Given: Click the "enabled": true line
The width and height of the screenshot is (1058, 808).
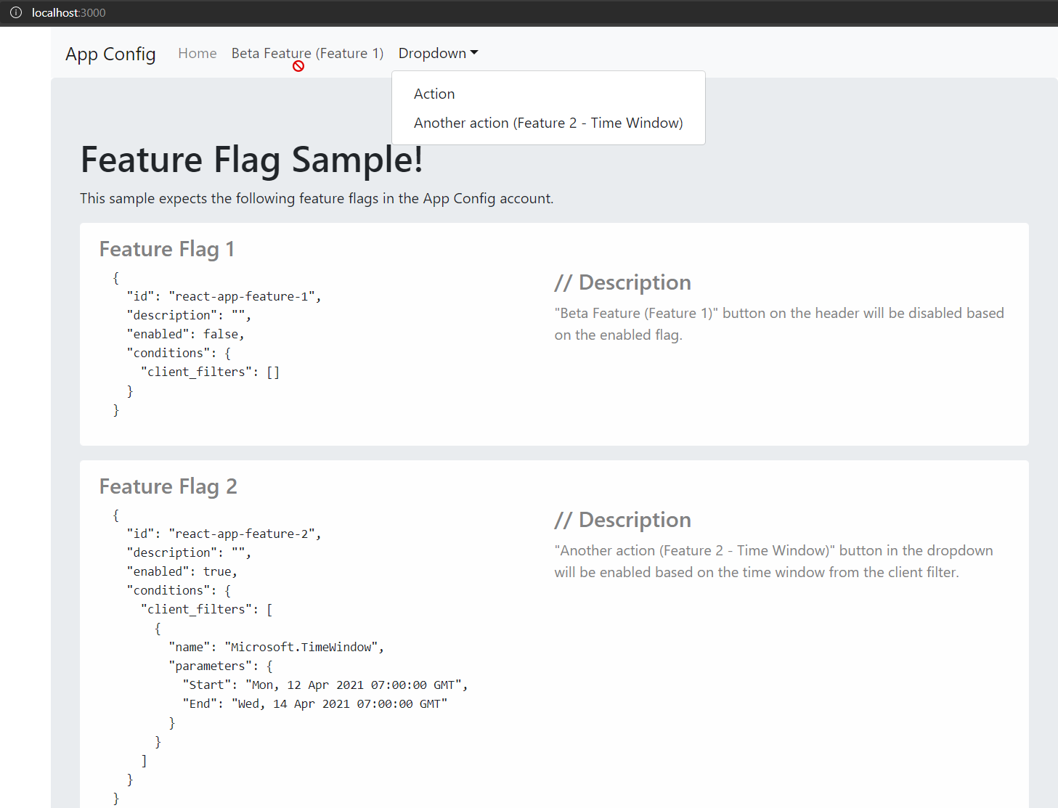Looking at the screenshot, I should click(x=182, y=571).
